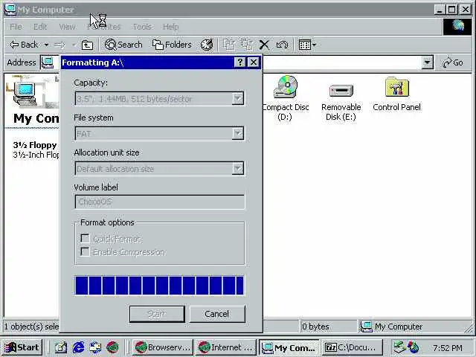This screenshot has width=476, height=357.
Task: Toggle the Folders pane button
Action: [172, 45]
